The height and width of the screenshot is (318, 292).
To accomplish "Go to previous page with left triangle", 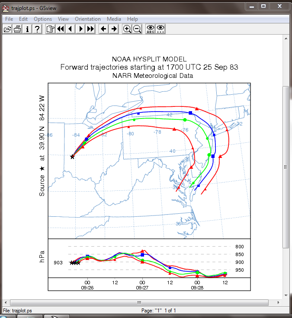I will (70, 29).
